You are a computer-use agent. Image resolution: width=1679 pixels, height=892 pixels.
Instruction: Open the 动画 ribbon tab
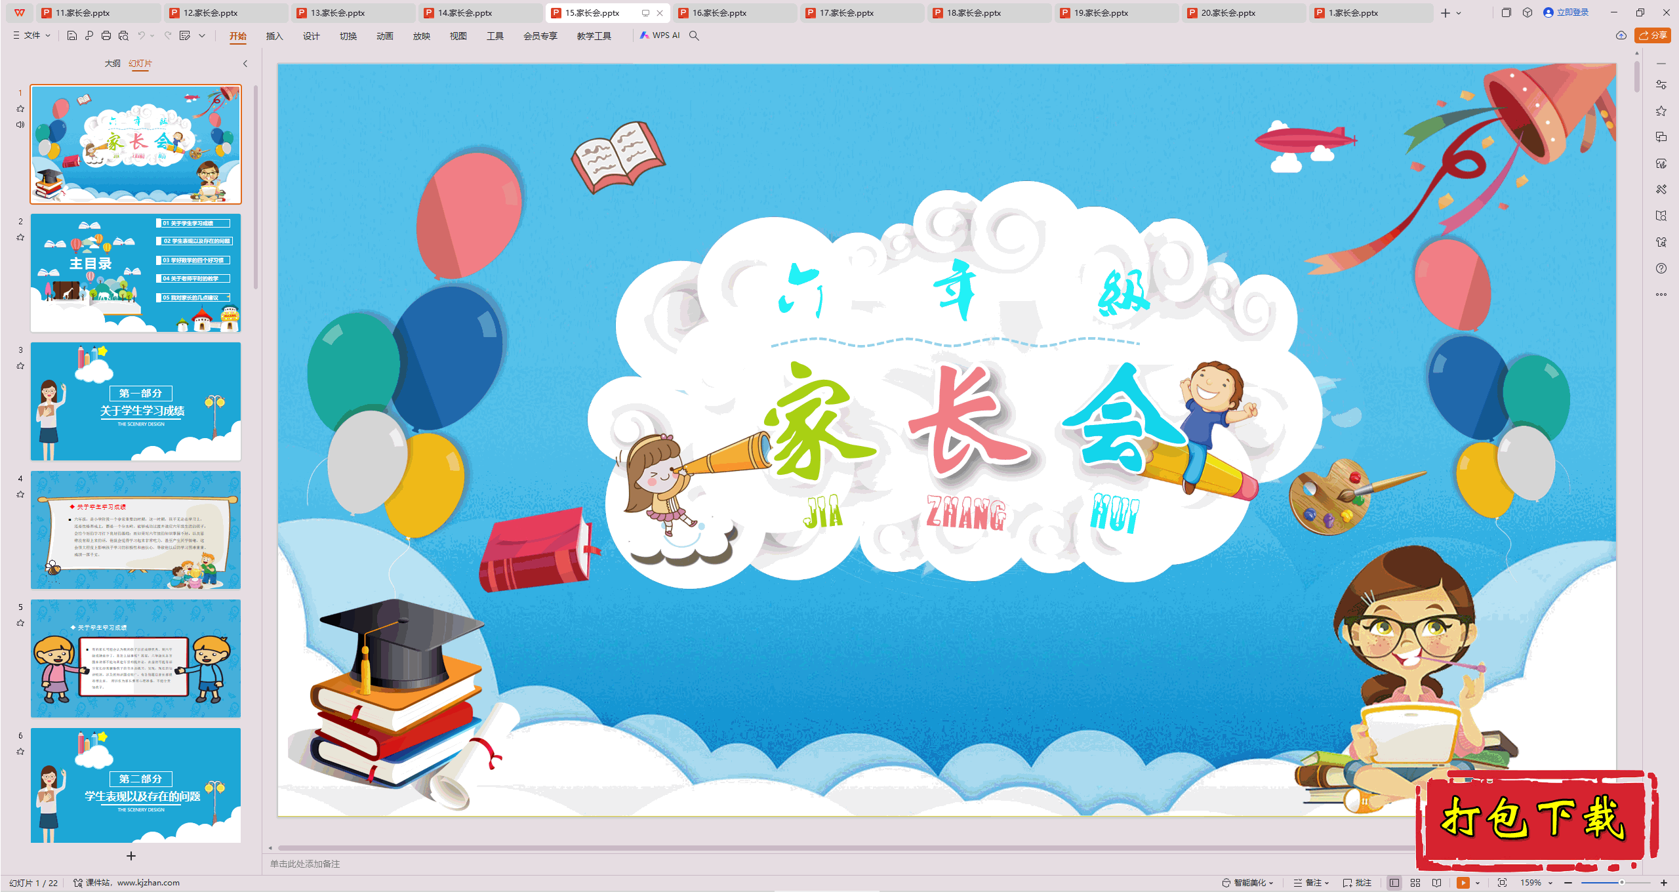(x=385, y=36)
